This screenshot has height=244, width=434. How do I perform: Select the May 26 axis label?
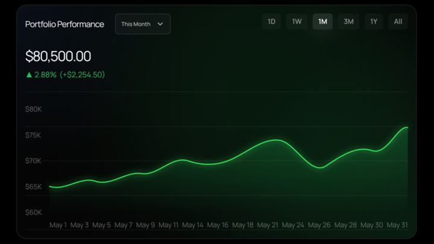click(319, 225)
